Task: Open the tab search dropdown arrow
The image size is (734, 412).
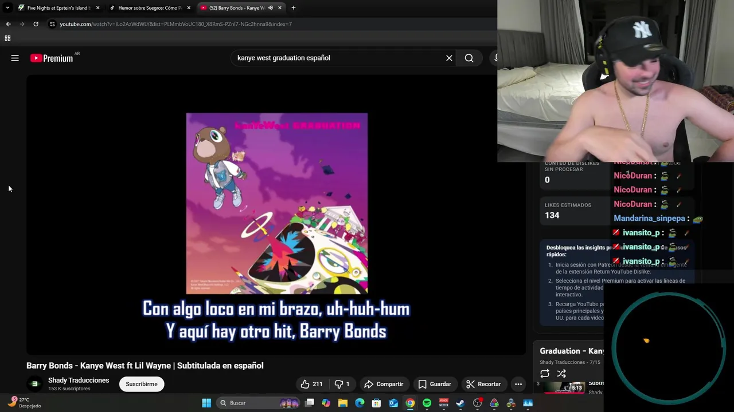Action: [7, 8]
